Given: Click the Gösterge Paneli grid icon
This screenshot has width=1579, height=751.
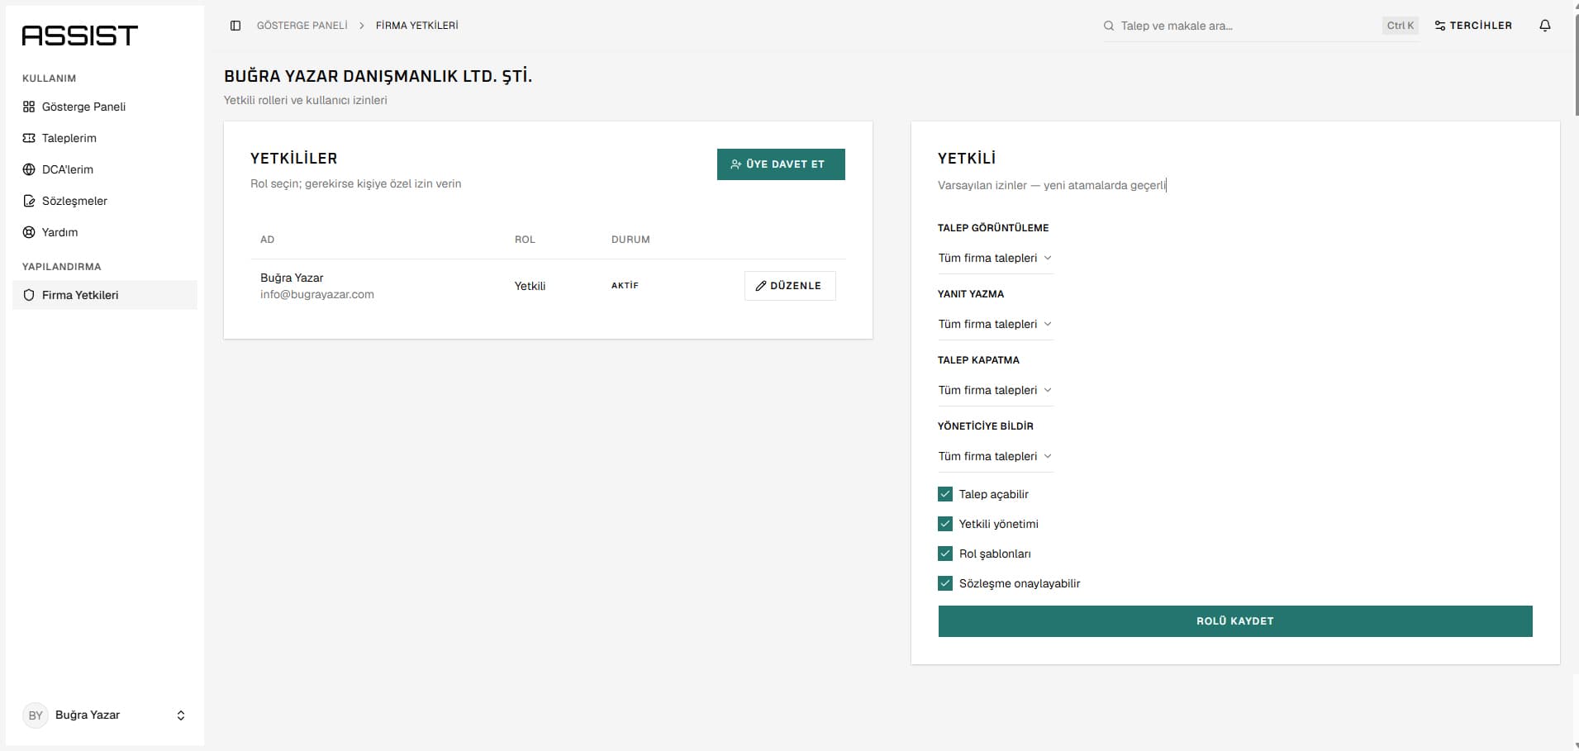Looking at the screenshot, I should tap(29, 107).
